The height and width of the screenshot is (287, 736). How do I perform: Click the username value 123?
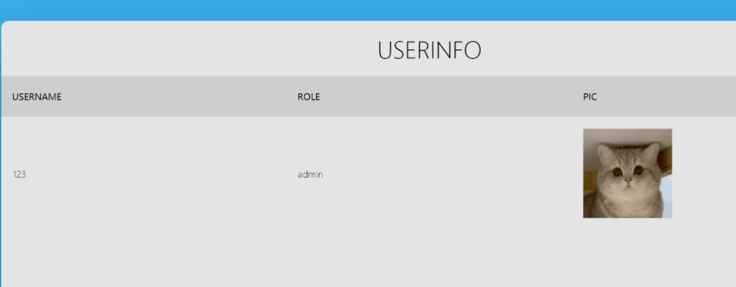point(18,174)
